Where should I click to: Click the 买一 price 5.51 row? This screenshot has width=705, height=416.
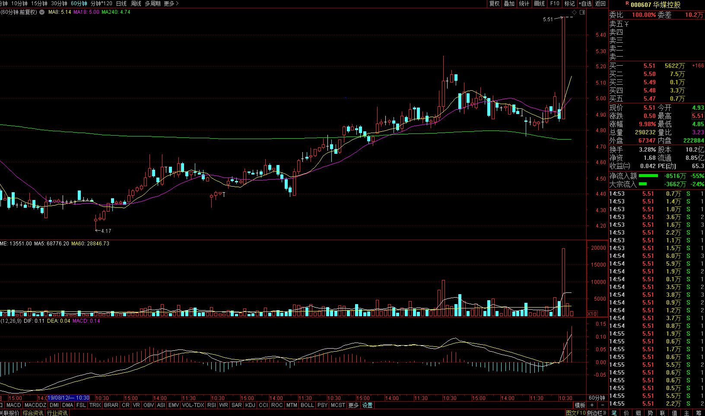[657, 66]
